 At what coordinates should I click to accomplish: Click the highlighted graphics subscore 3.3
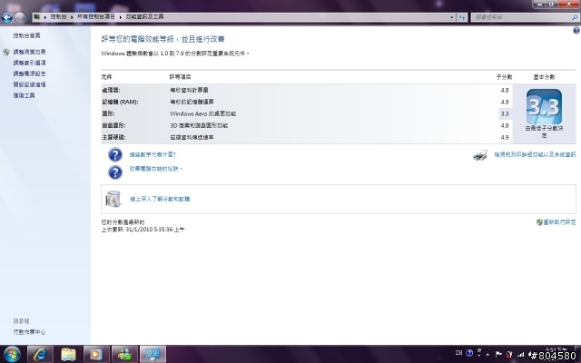click(505, 113)
